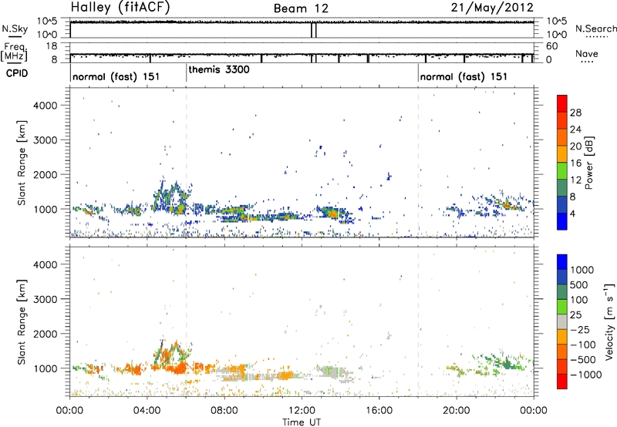
Task: Select the 28 label on Power scale
Action: coord(575,113)
